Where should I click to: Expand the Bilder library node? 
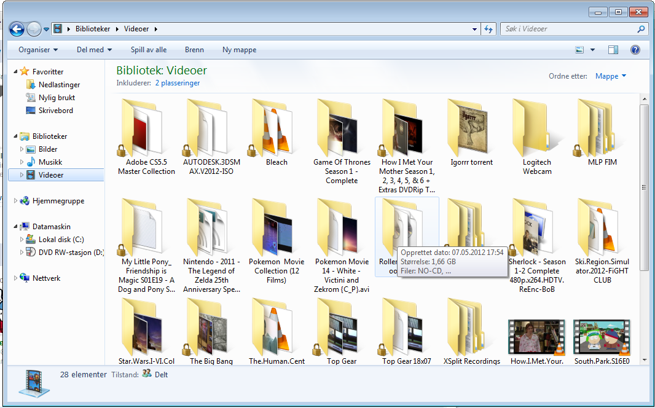22,149
